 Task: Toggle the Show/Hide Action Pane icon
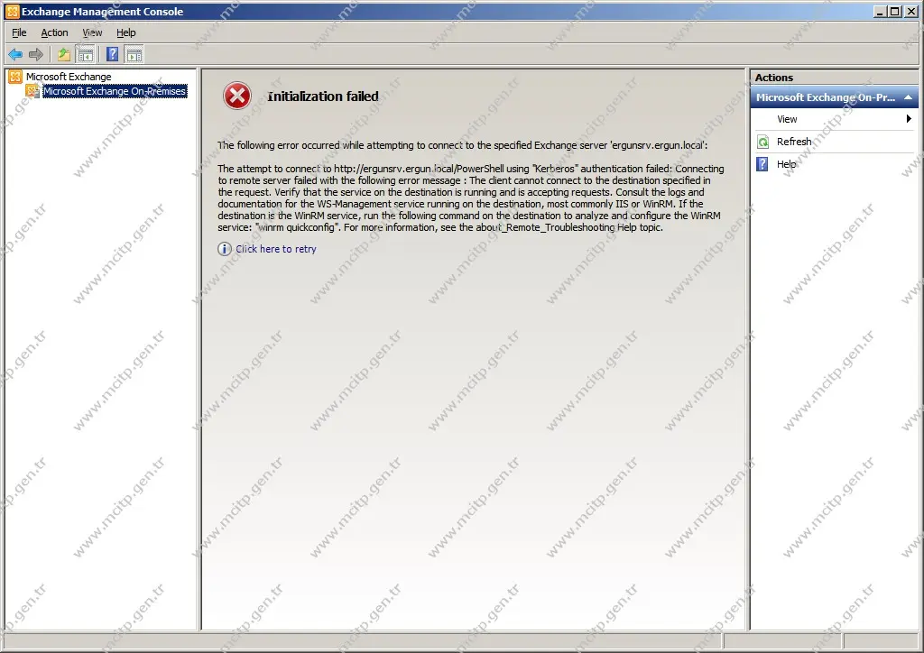tap(134, 55)
